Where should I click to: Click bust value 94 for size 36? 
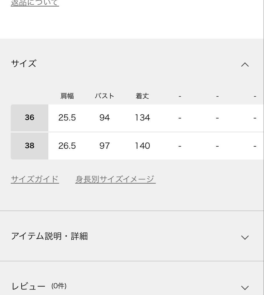pos(104,118)
